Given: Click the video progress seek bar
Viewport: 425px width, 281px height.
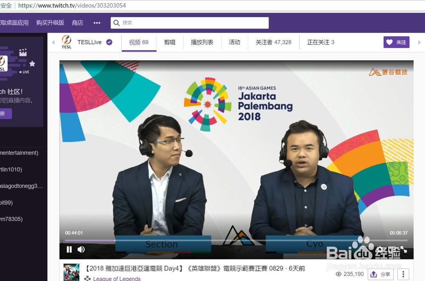Looking at the screenshot, I should [236, 240].
